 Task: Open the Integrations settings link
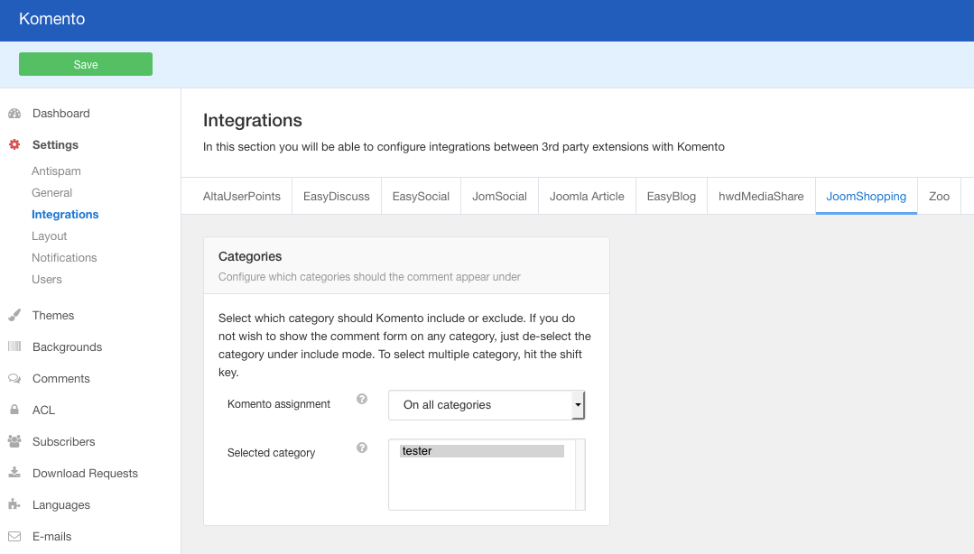point(65,214)
